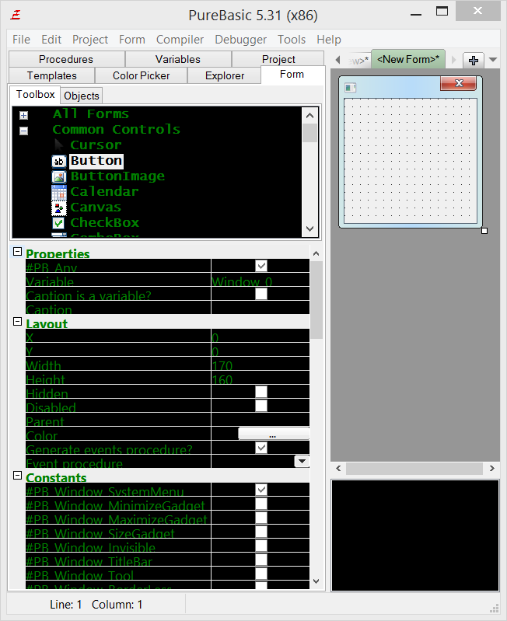Select the Button control icon in toolbox
Image resolution: width=507 pixels, height=621 pixels.
click(x=59, y=161)
